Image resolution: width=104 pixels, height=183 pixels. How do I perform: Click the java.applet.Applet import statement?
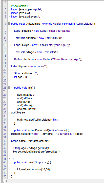pos(26,10)
